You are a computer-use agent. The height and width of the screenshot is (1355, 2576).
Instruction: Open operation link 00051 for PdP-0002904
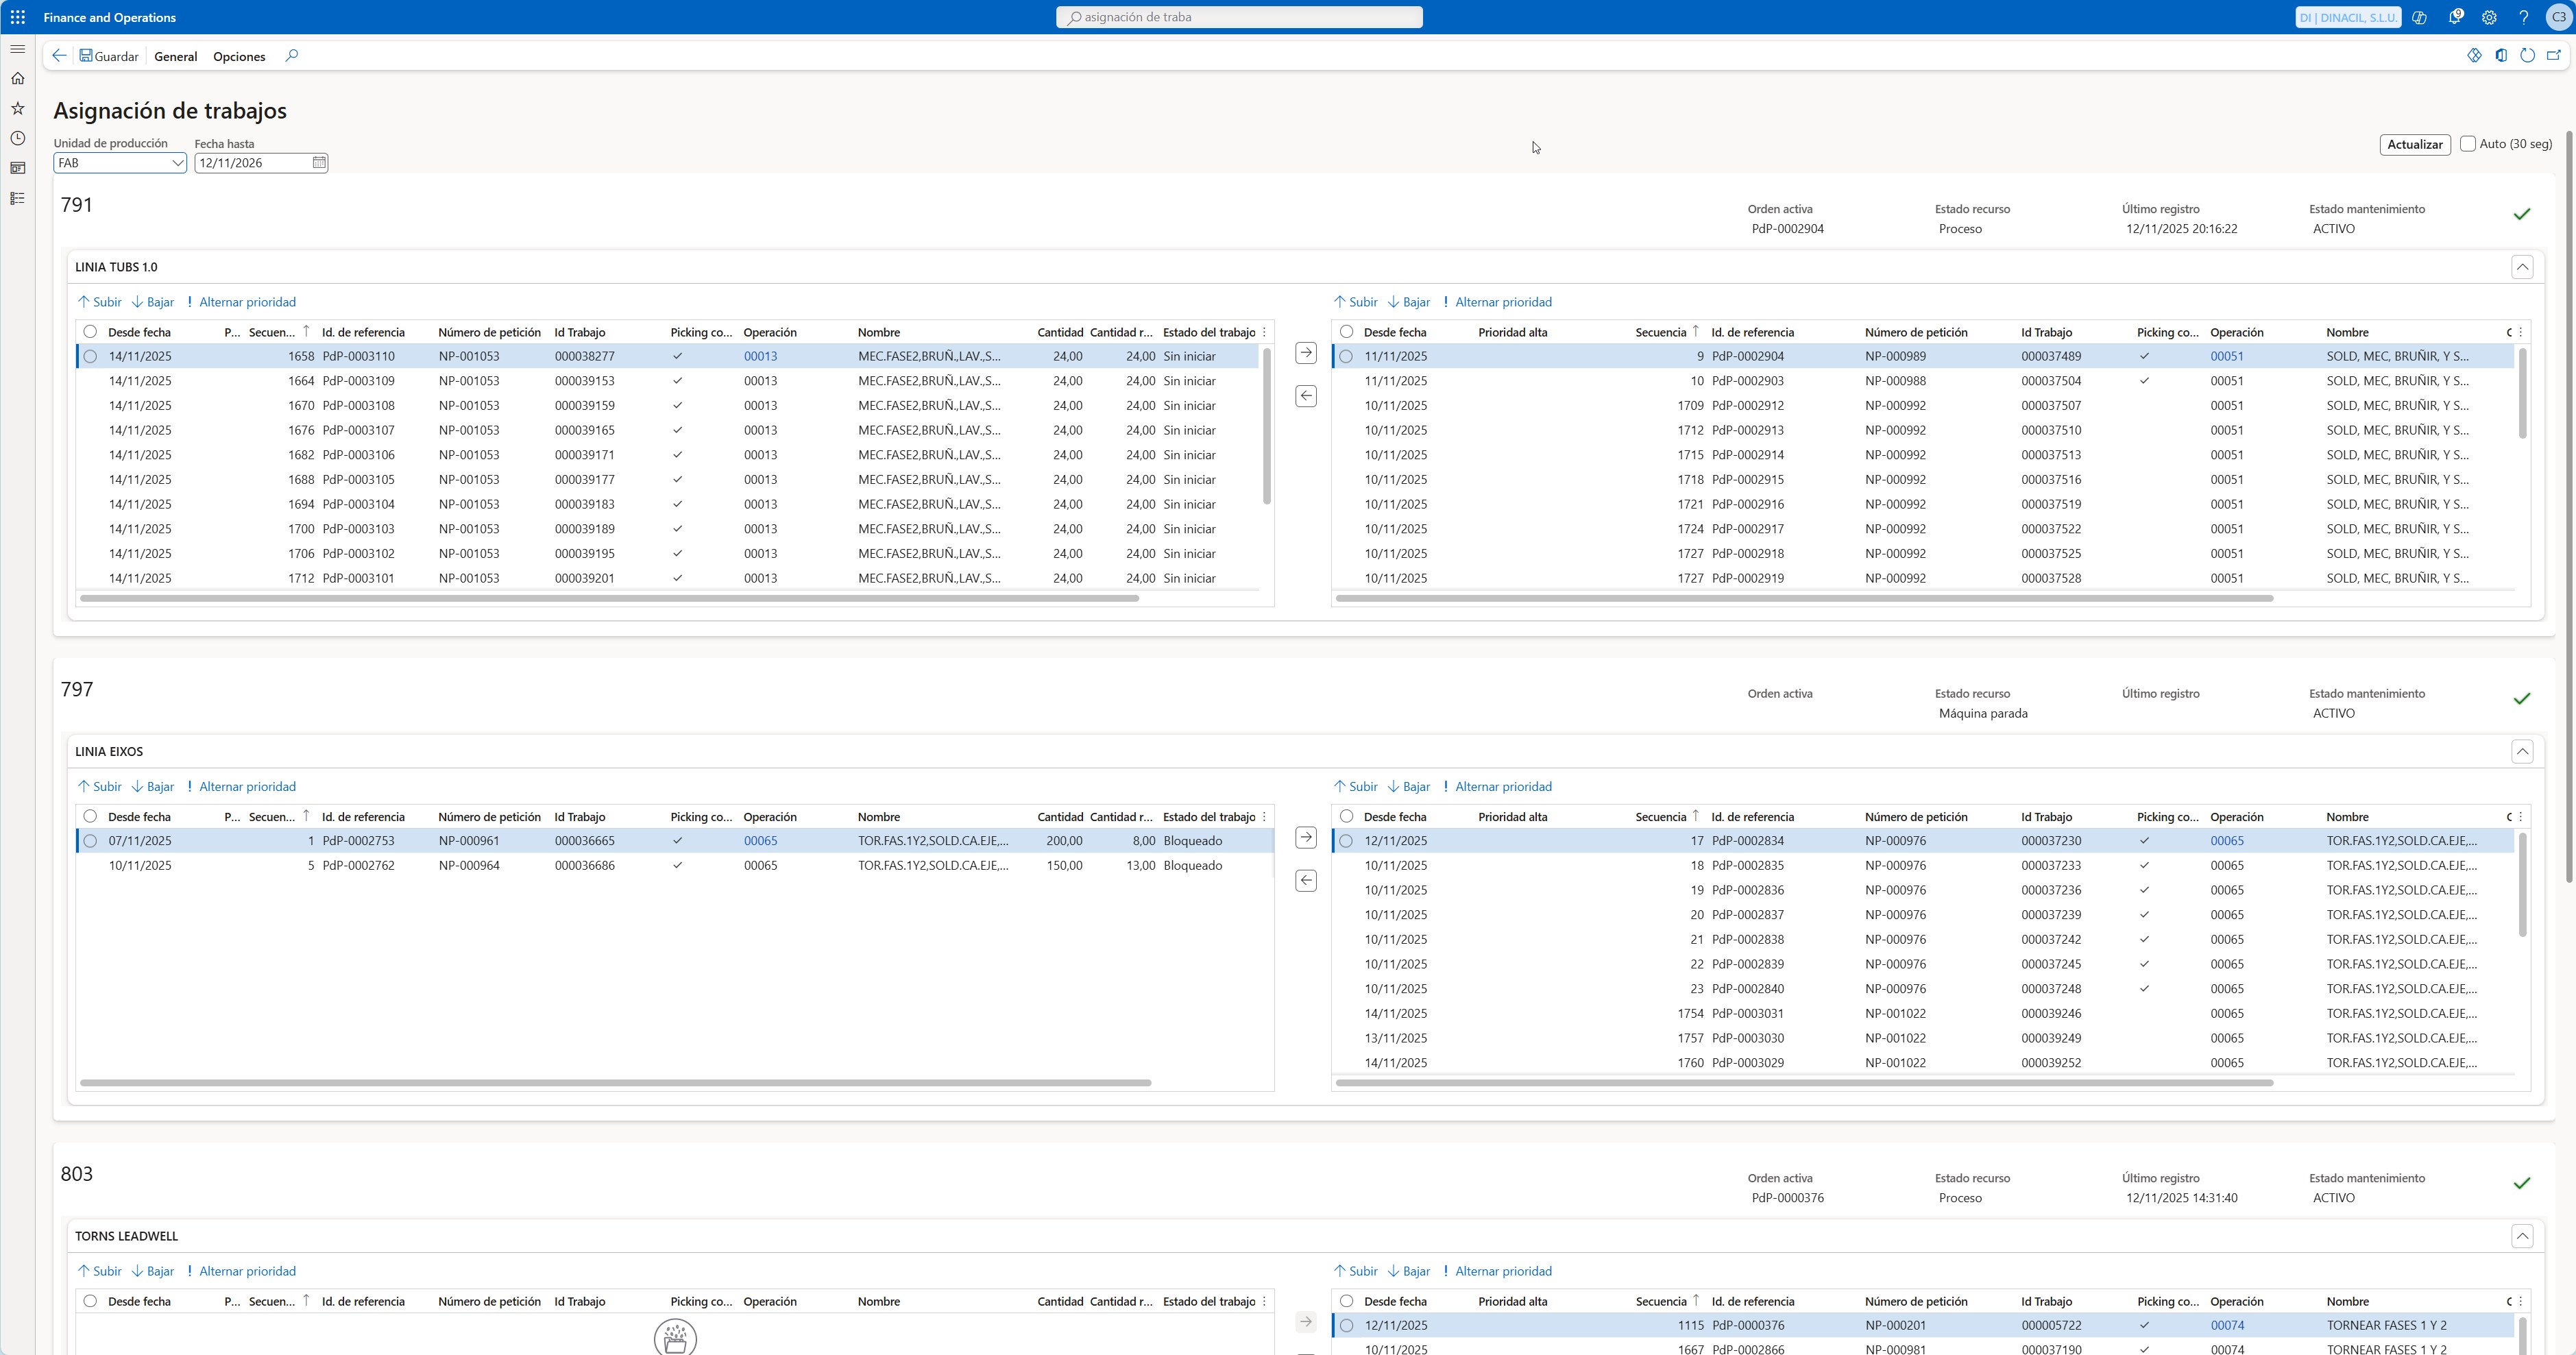point(2227,356)
